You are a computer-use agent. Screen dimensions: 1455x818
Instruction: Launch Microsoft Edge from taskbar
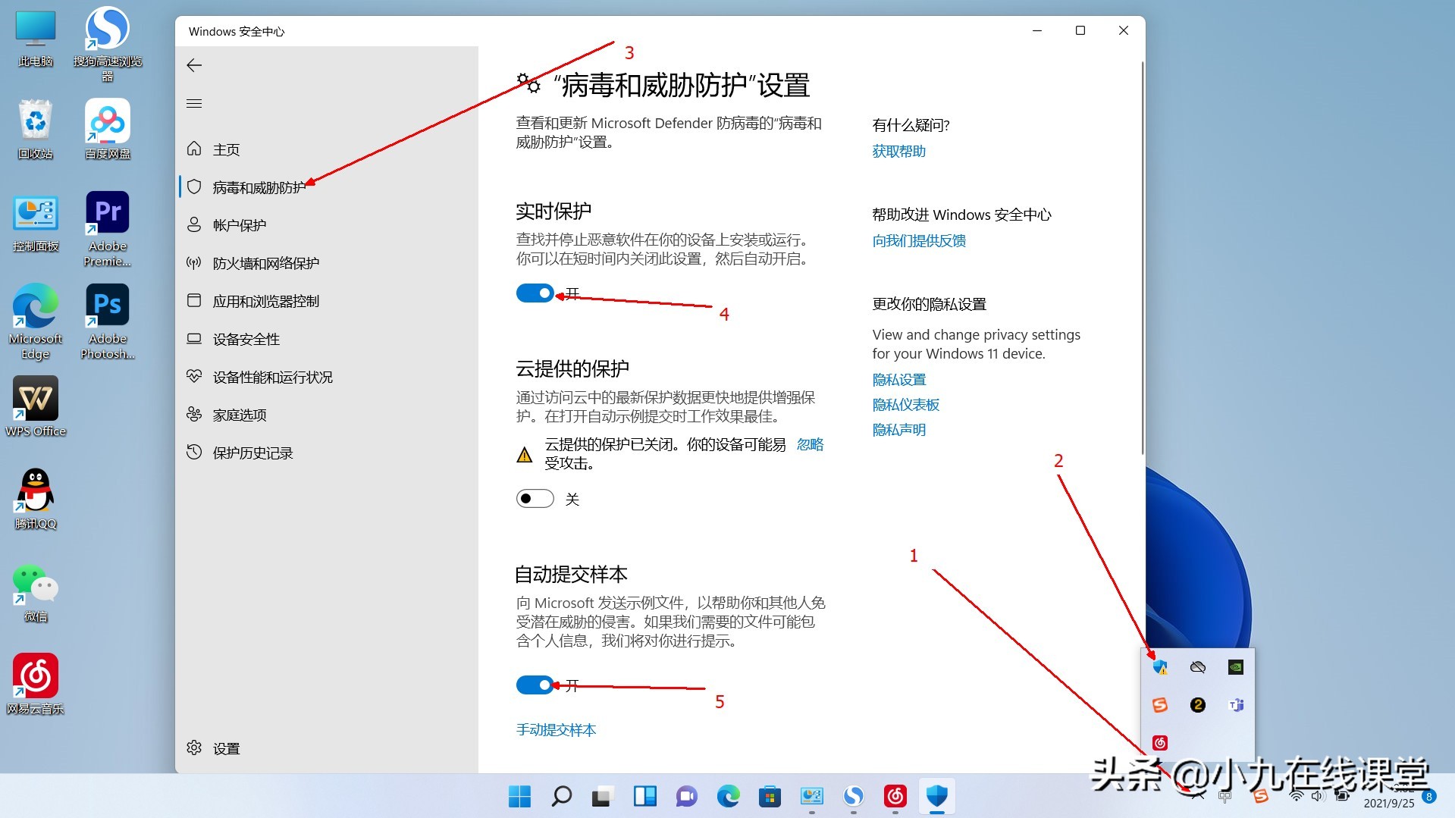[x=728, y=797]
